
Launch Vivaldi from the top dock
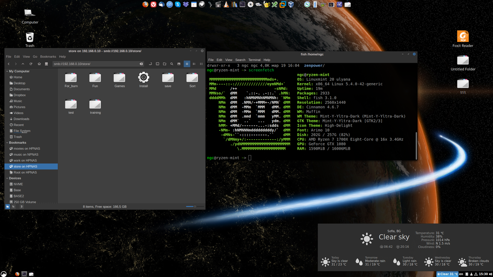153,5
